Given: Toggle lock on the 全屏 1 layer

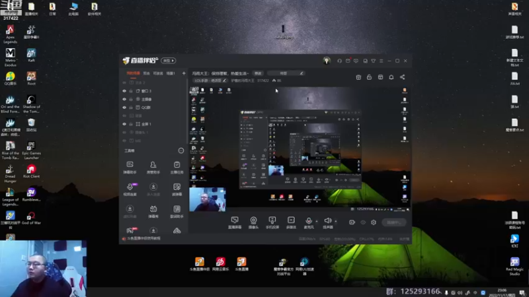Looking at the screenshot, I should [131, 124].
